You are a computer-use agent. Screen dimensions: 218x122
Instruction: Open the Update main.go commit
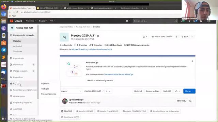coord(76,100)
